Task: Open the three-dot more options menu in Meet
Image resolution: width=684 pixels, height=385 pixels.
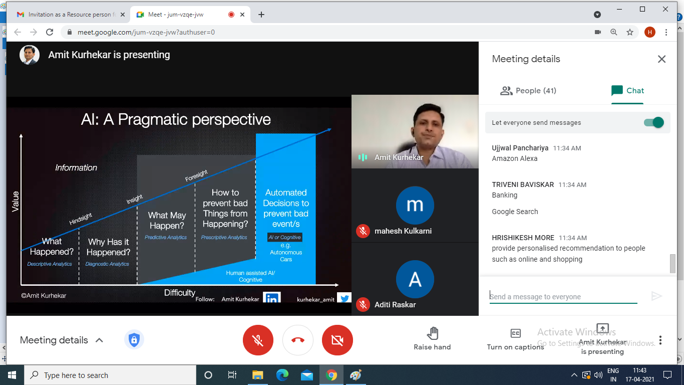Action: pos(660,340)
